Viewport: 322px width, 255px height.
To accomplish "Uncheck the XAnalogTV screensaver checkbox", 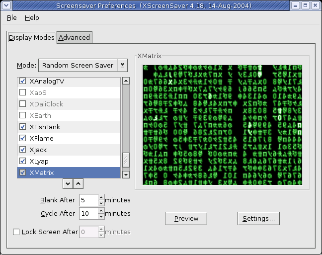I will [x=22, y=81].
